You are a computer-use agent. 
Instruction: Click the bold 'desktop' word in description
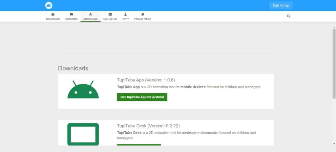189,133
